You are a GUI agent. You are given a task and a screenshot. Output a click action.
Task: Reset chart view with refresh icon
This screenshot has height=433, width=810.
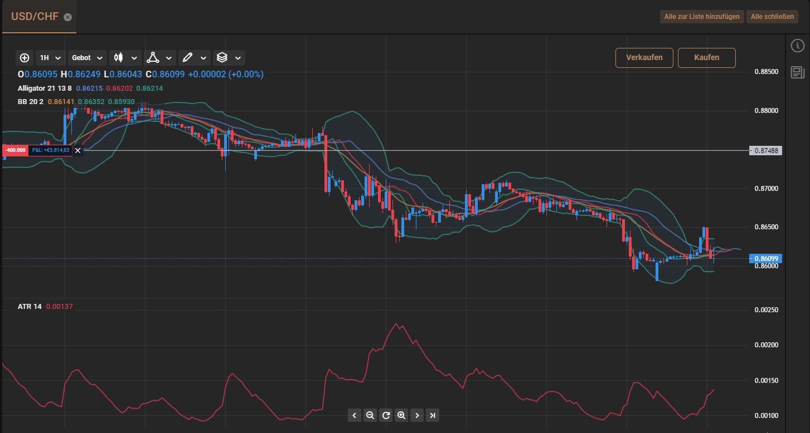(386, 415)
